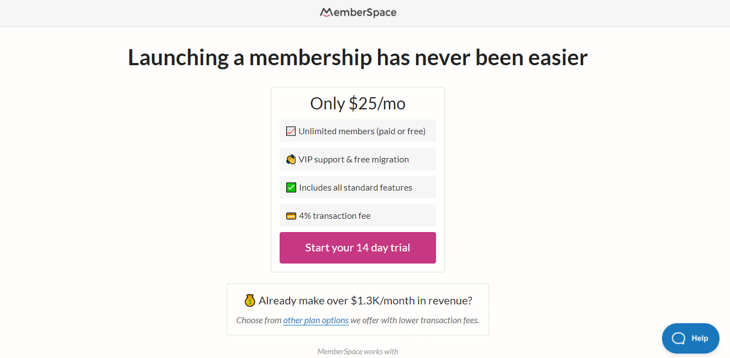Click the "Launching a membership" headline
Viewport: 730px width, 358px height.
point(358,57)
